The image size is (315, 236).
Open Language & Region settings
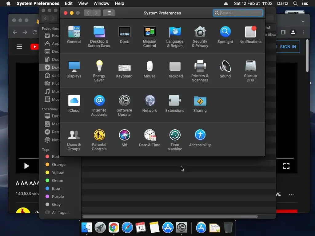(175, 37)
